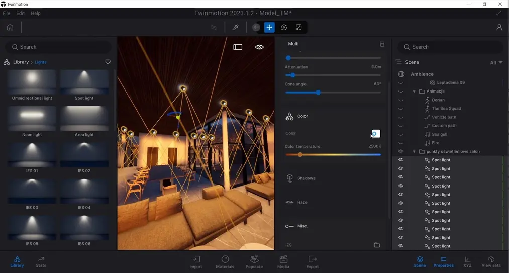Toggle visibility of Dorian

pos(401,100)
